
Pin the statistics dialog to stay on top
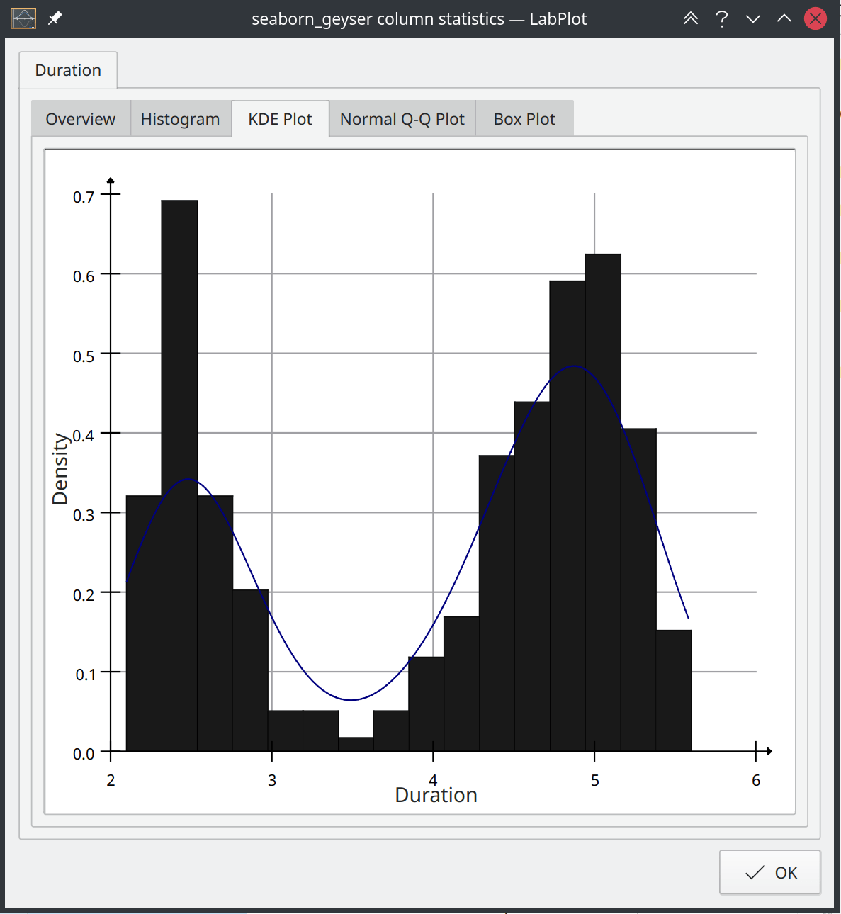(55, 18)
